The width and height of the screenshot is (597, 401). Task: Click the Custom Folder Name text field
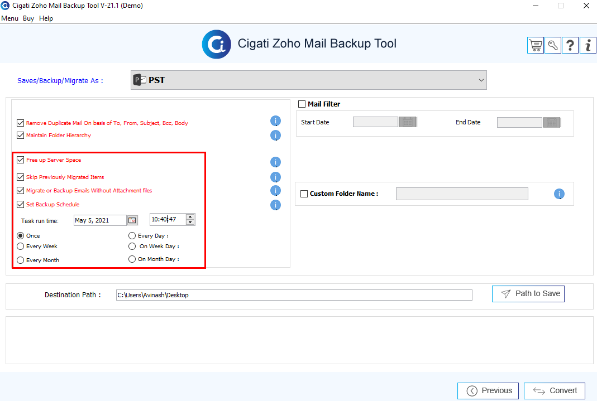coord(462,194)
